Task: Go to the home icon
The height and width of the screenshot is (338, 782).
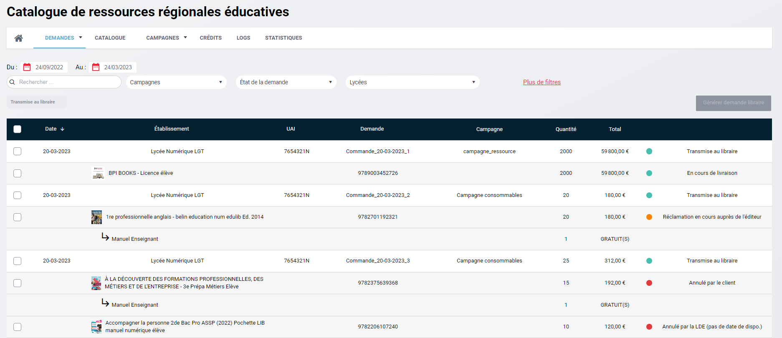Action: 18,38
